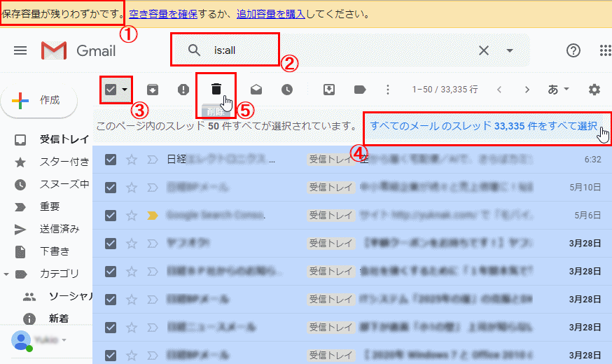Open the search options dropdown arrow
612x364 pixels.
(510, 50)
